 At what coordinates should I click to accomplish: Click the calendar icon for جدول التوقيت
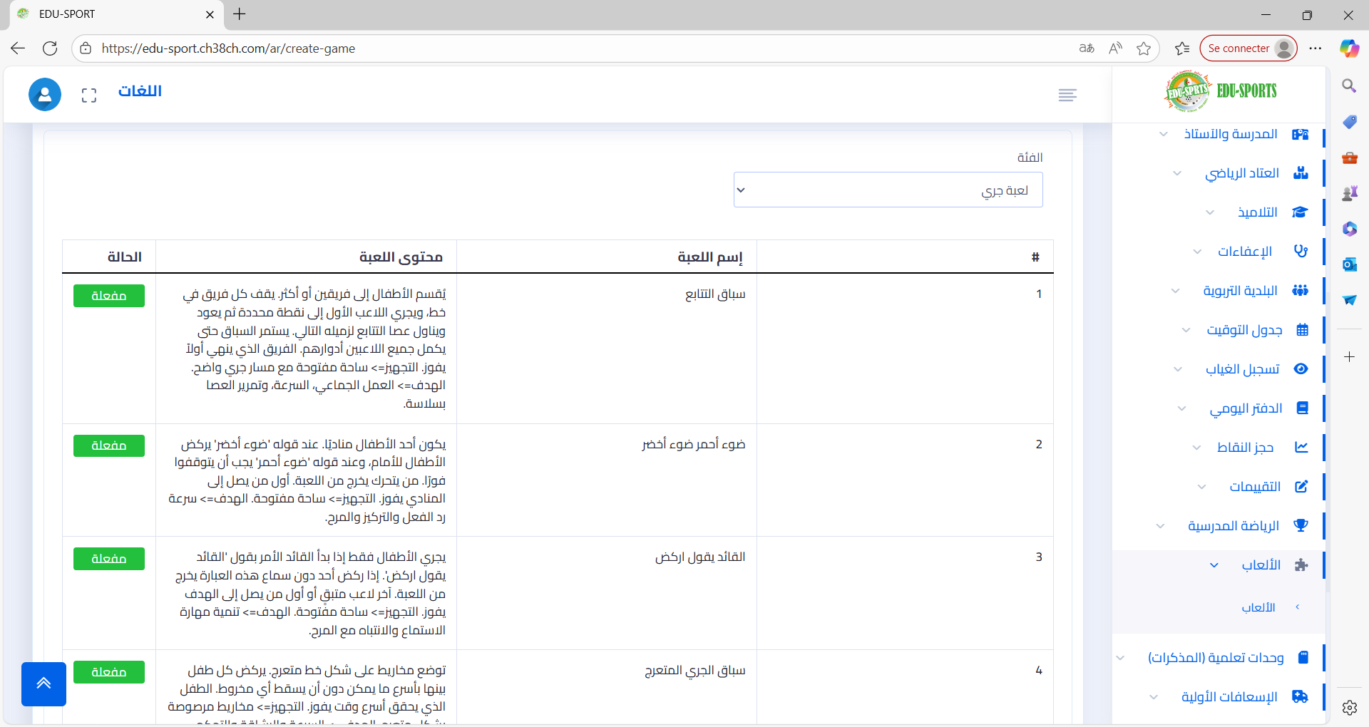[1302, 329]
